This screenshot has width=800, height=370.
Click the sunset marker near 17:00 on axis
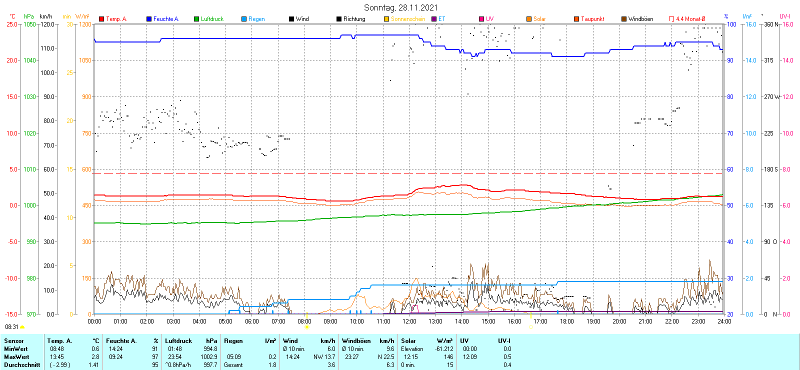tap(530, 327)
